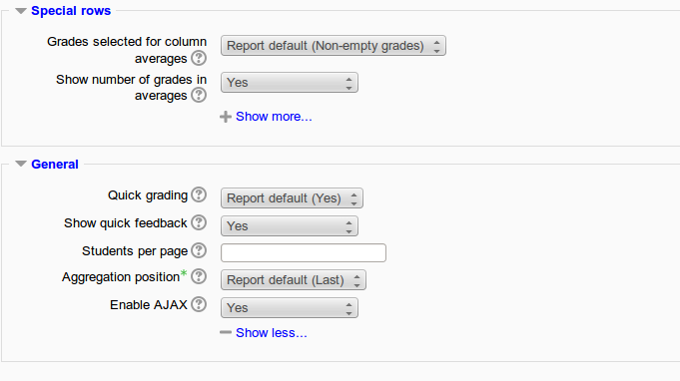The height and width of the screenshot is (381, 680).
Task: Open the Show quick feedback dropdown
Action: click(x=290, y=226)
